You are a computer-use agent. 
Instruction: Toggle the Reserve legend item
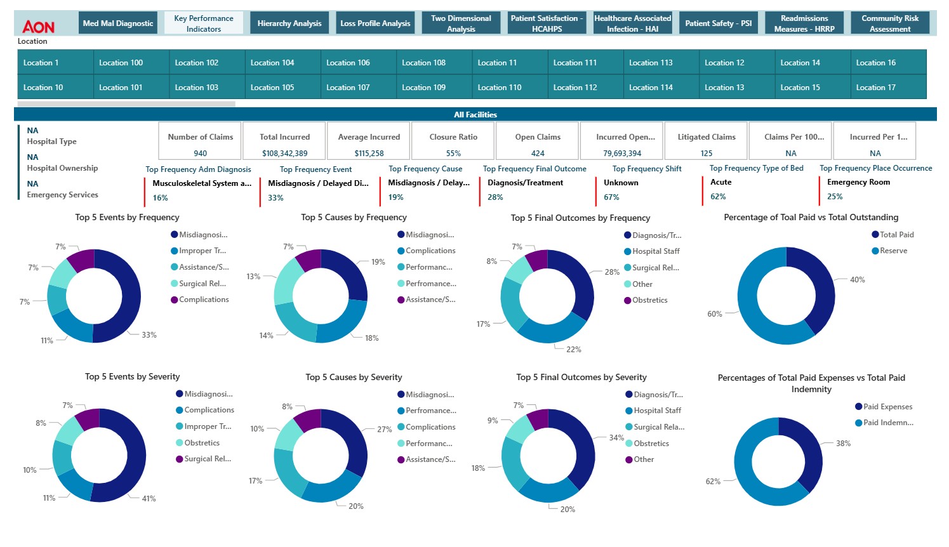890,250
